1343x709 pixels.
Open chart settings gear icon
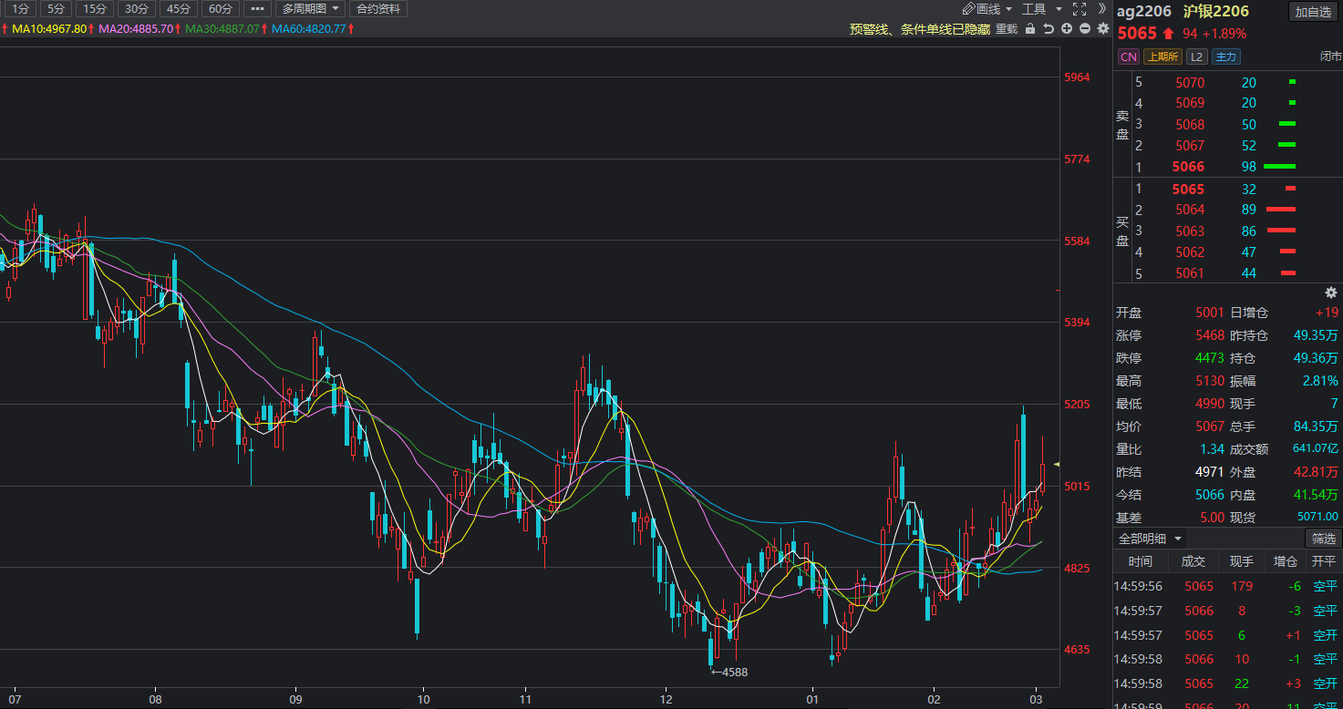tap(1103, 29)
